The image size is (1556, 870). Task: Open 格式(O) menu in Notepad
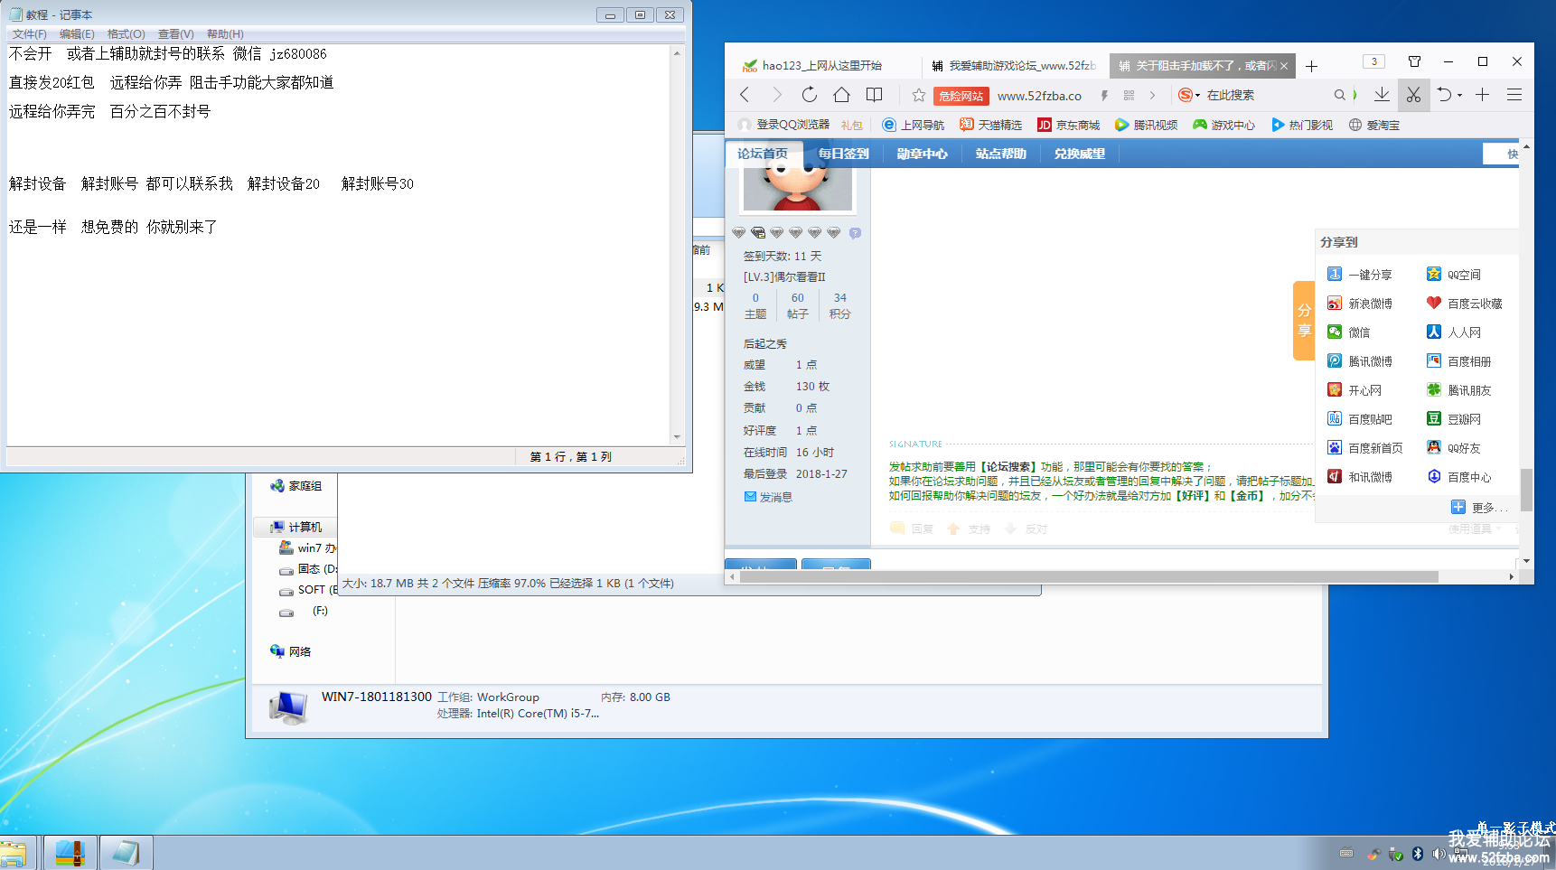pyautogui.click(x=127, y=34)
